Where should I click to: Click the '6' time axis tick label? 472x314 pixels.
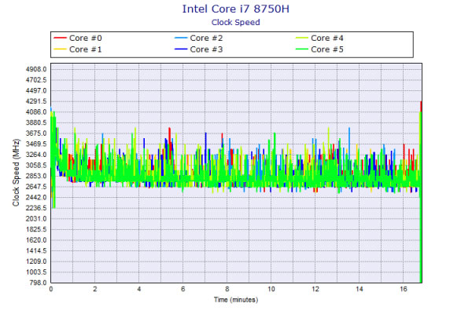tap(183, 289)
